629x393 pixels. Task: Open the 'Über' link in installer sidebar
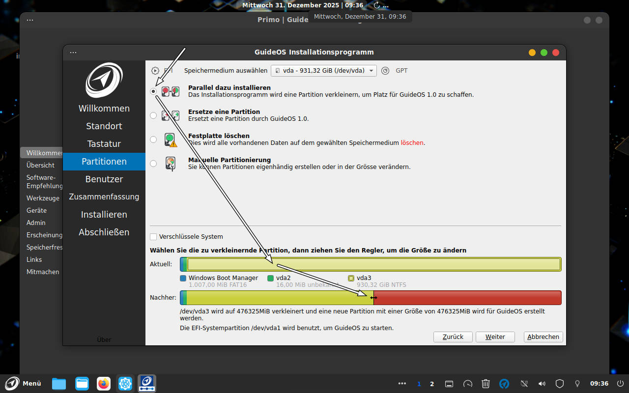pos(104,339)
